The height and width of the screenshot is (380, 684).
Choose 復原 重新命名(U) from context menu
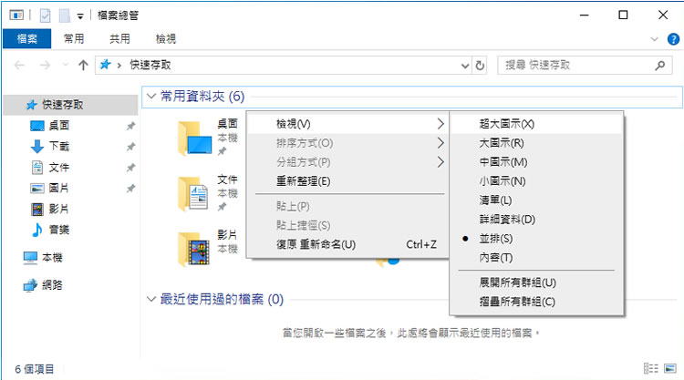pos(348,244)
